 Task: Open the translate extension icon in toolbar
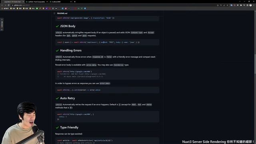pos(231,5)
